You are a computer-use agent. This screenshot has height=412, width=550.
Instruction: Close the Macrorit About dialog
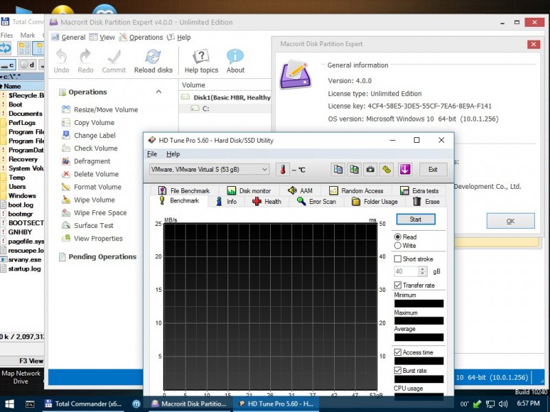[x=533, y=44]
